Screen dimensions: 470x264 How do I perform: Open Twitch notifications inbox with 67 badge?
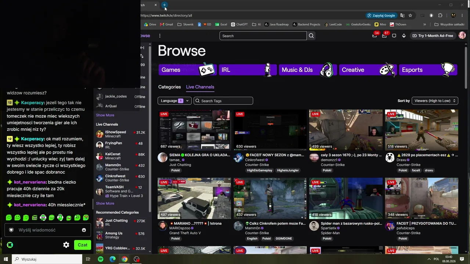click(x=384, y=36)
